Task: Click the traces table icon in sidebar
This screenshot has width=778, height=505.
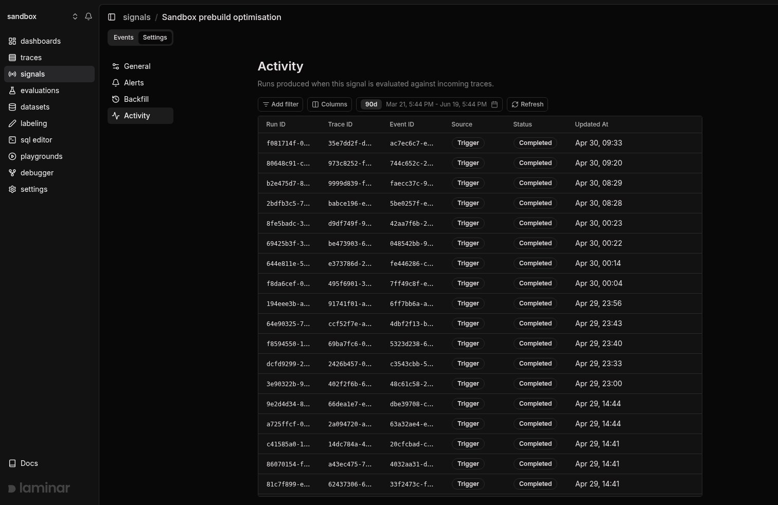Action: (12, 58)
